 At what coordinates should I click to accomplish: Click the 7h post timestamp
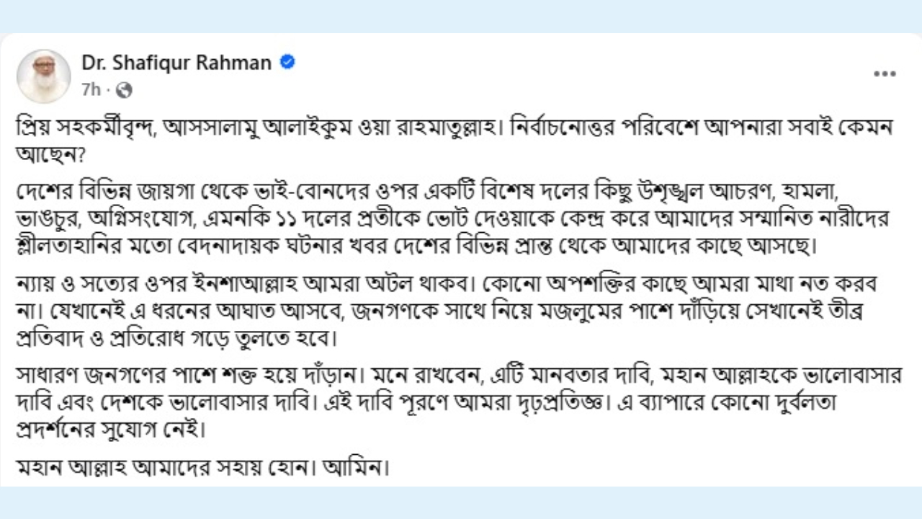91,90
